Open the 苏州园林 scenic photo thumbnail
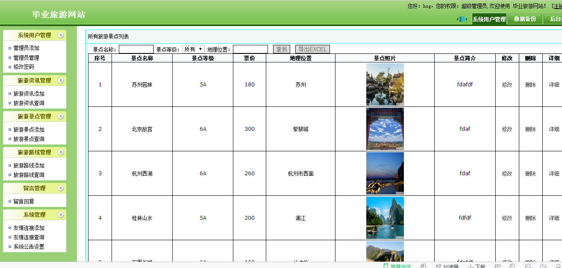The image size is (562, 268). click(385, 84)
